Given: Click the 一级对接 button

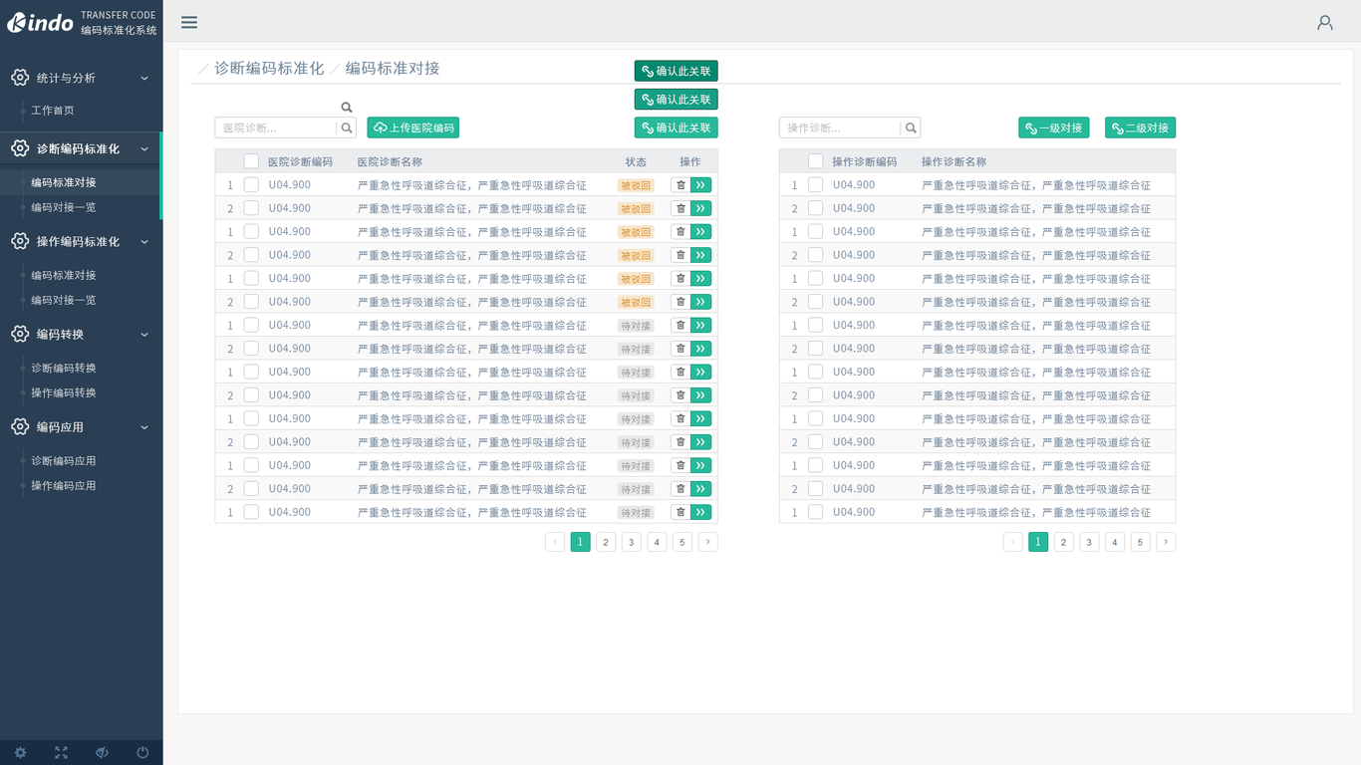Looking at the screenshot, I should pyautogui.click(x=1054, y=127).
